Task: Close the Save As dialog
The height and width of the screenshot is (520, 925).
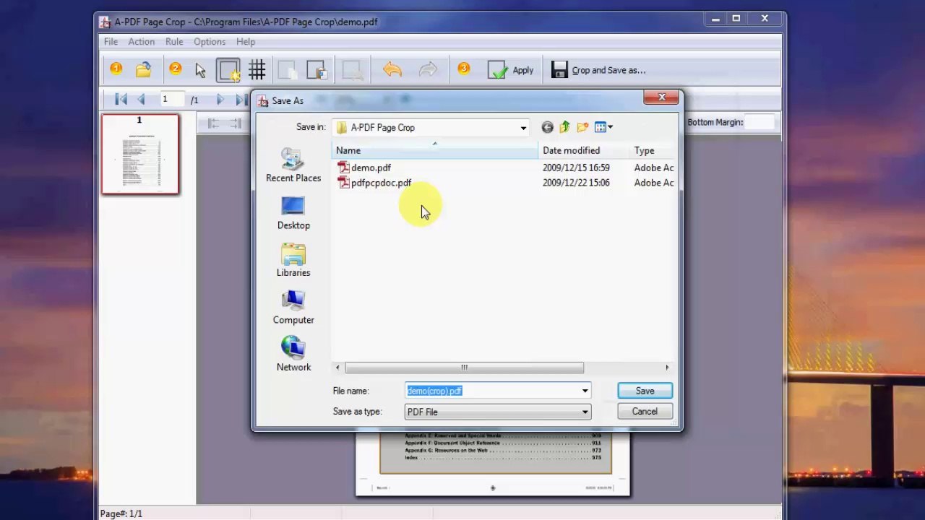Action: 662,97
